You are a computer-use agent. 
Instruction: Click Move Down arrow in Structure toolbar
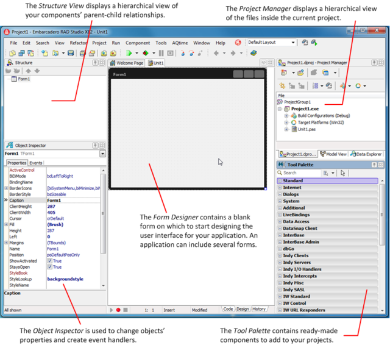click(x=37, y=71)
